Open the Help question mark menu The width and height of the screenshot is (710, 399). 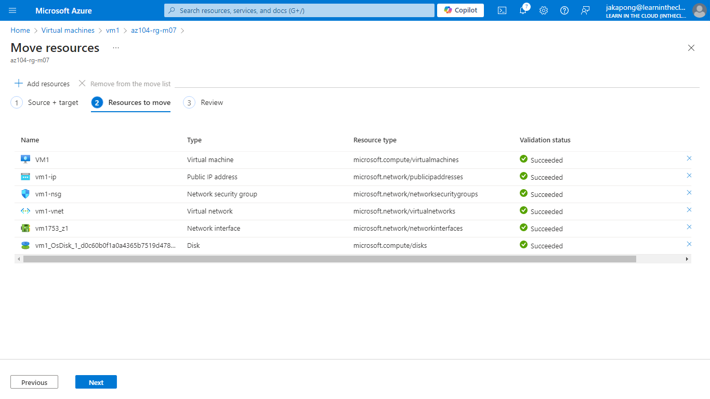tap(564, 10)
